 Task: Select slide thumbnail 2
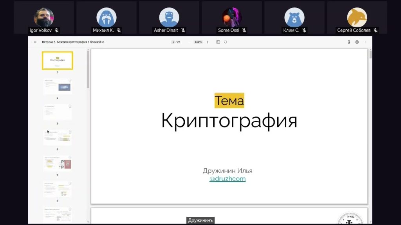(x=57, y=87)
